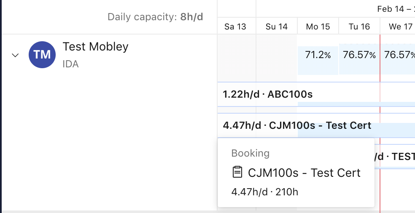The width and height of the screenshot is (415, 213).
Task: Click the TM avatar circle
Action: 42,55
